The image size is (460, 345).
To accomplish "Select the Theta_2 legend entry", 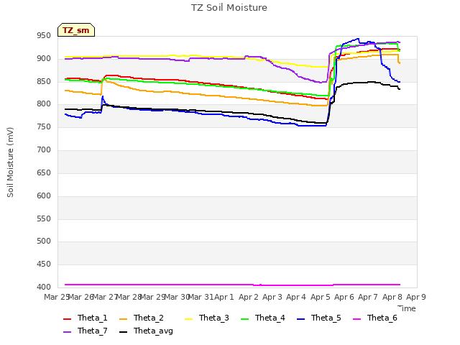I will [x=142, y=318].
